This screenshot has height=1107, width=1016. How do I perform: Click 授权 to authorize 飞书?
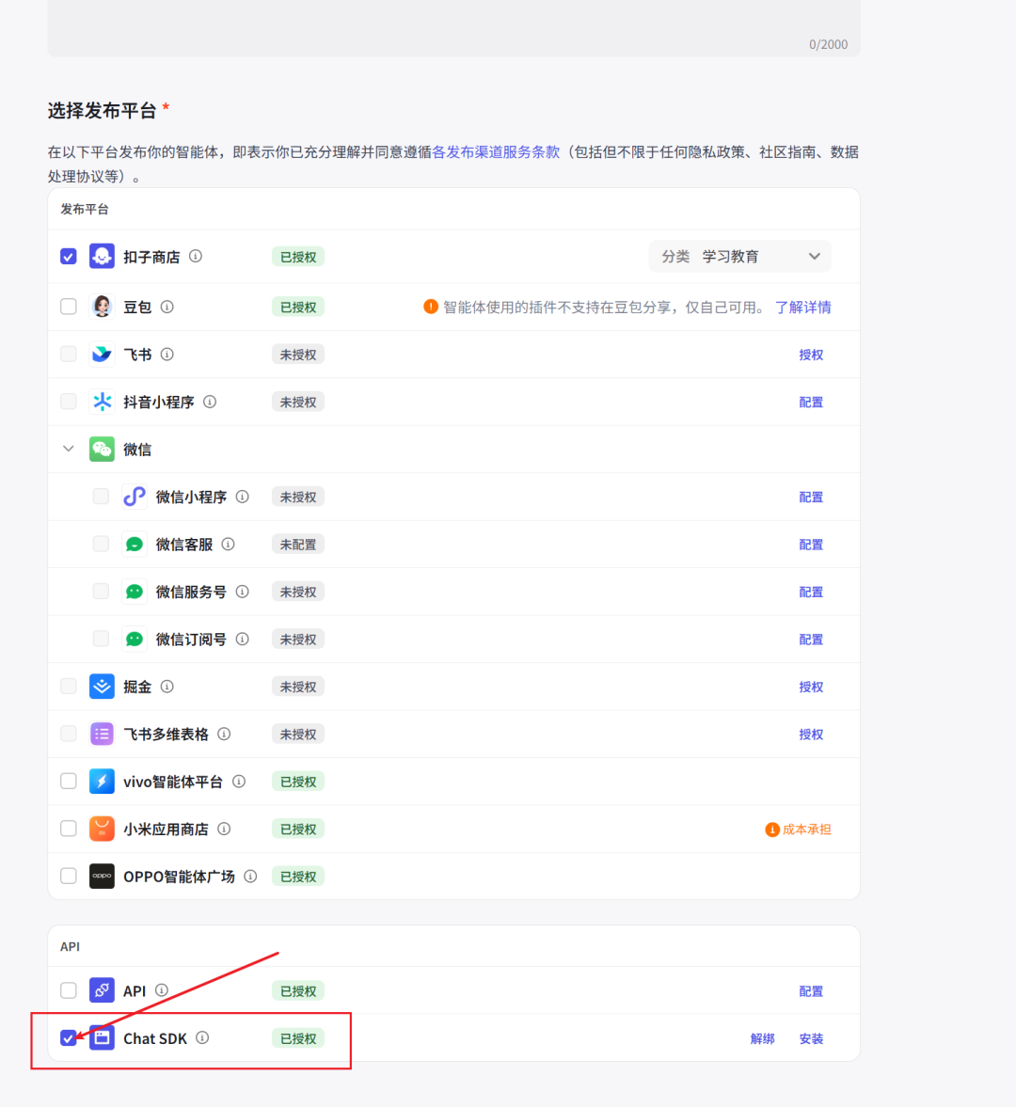[x=811, y=354]
